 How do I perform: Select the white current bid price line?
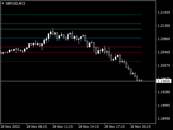point(78,81)
